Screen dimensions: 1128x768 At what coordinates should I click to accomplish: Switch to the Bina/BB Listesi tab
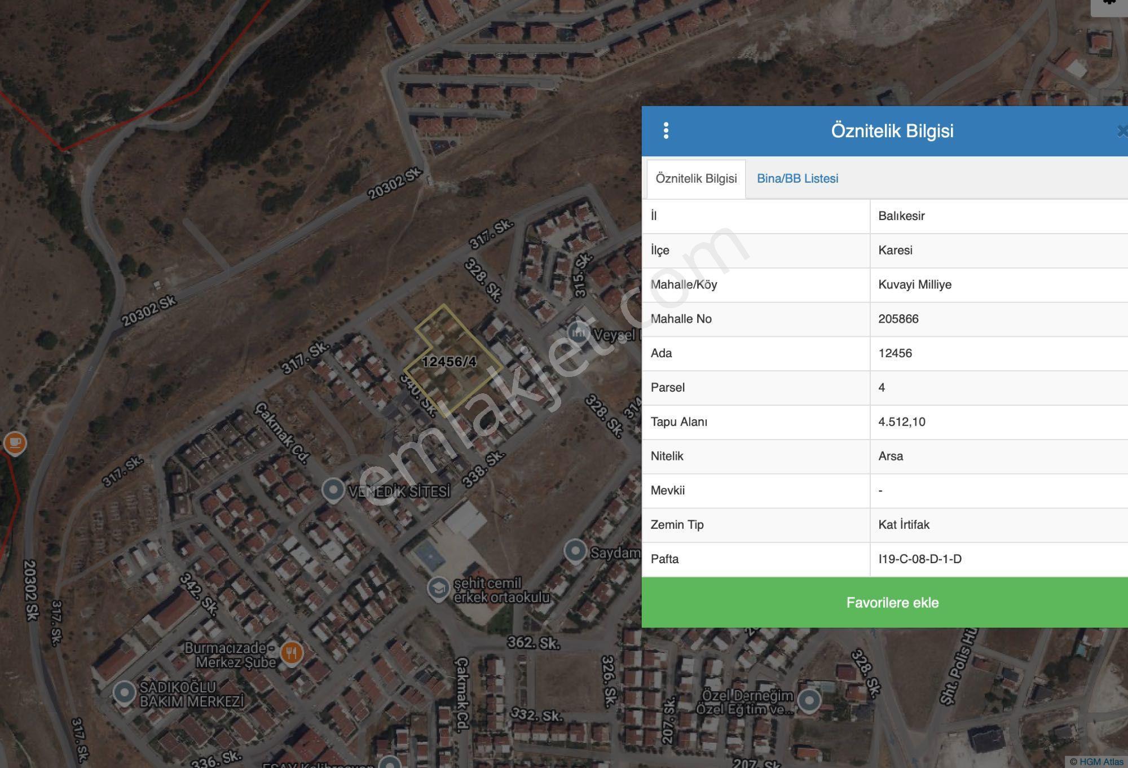tap(797, 178)
